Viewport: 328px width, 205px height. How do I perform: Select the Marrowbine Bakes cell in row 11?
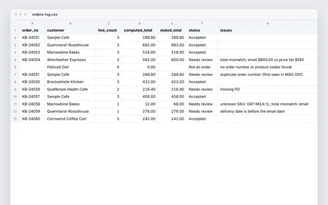click(70, 104)
